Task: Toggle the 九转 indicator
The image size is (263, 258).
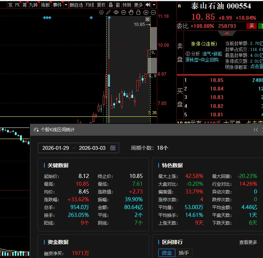Action: point(34,5)
